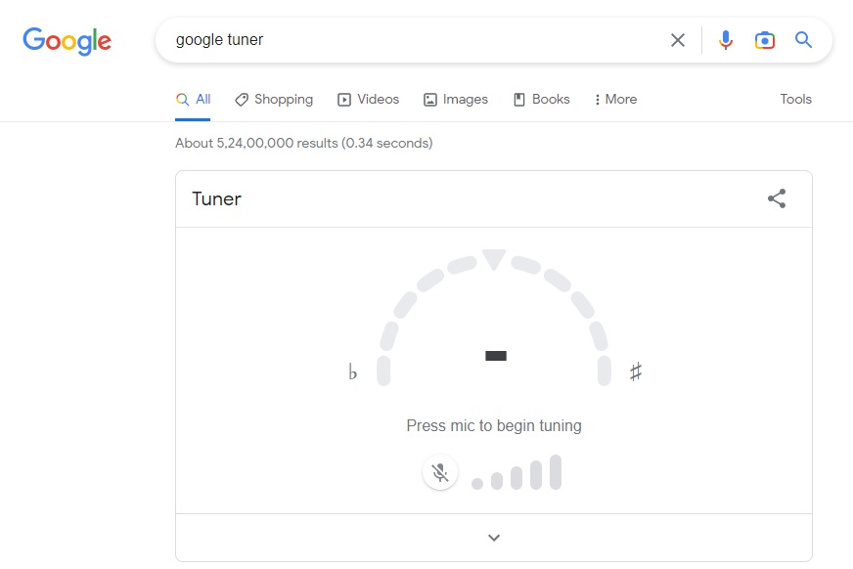This screenshot has width=853, height=569.
Task: Open Google Lens camera search
Action: 764,40
